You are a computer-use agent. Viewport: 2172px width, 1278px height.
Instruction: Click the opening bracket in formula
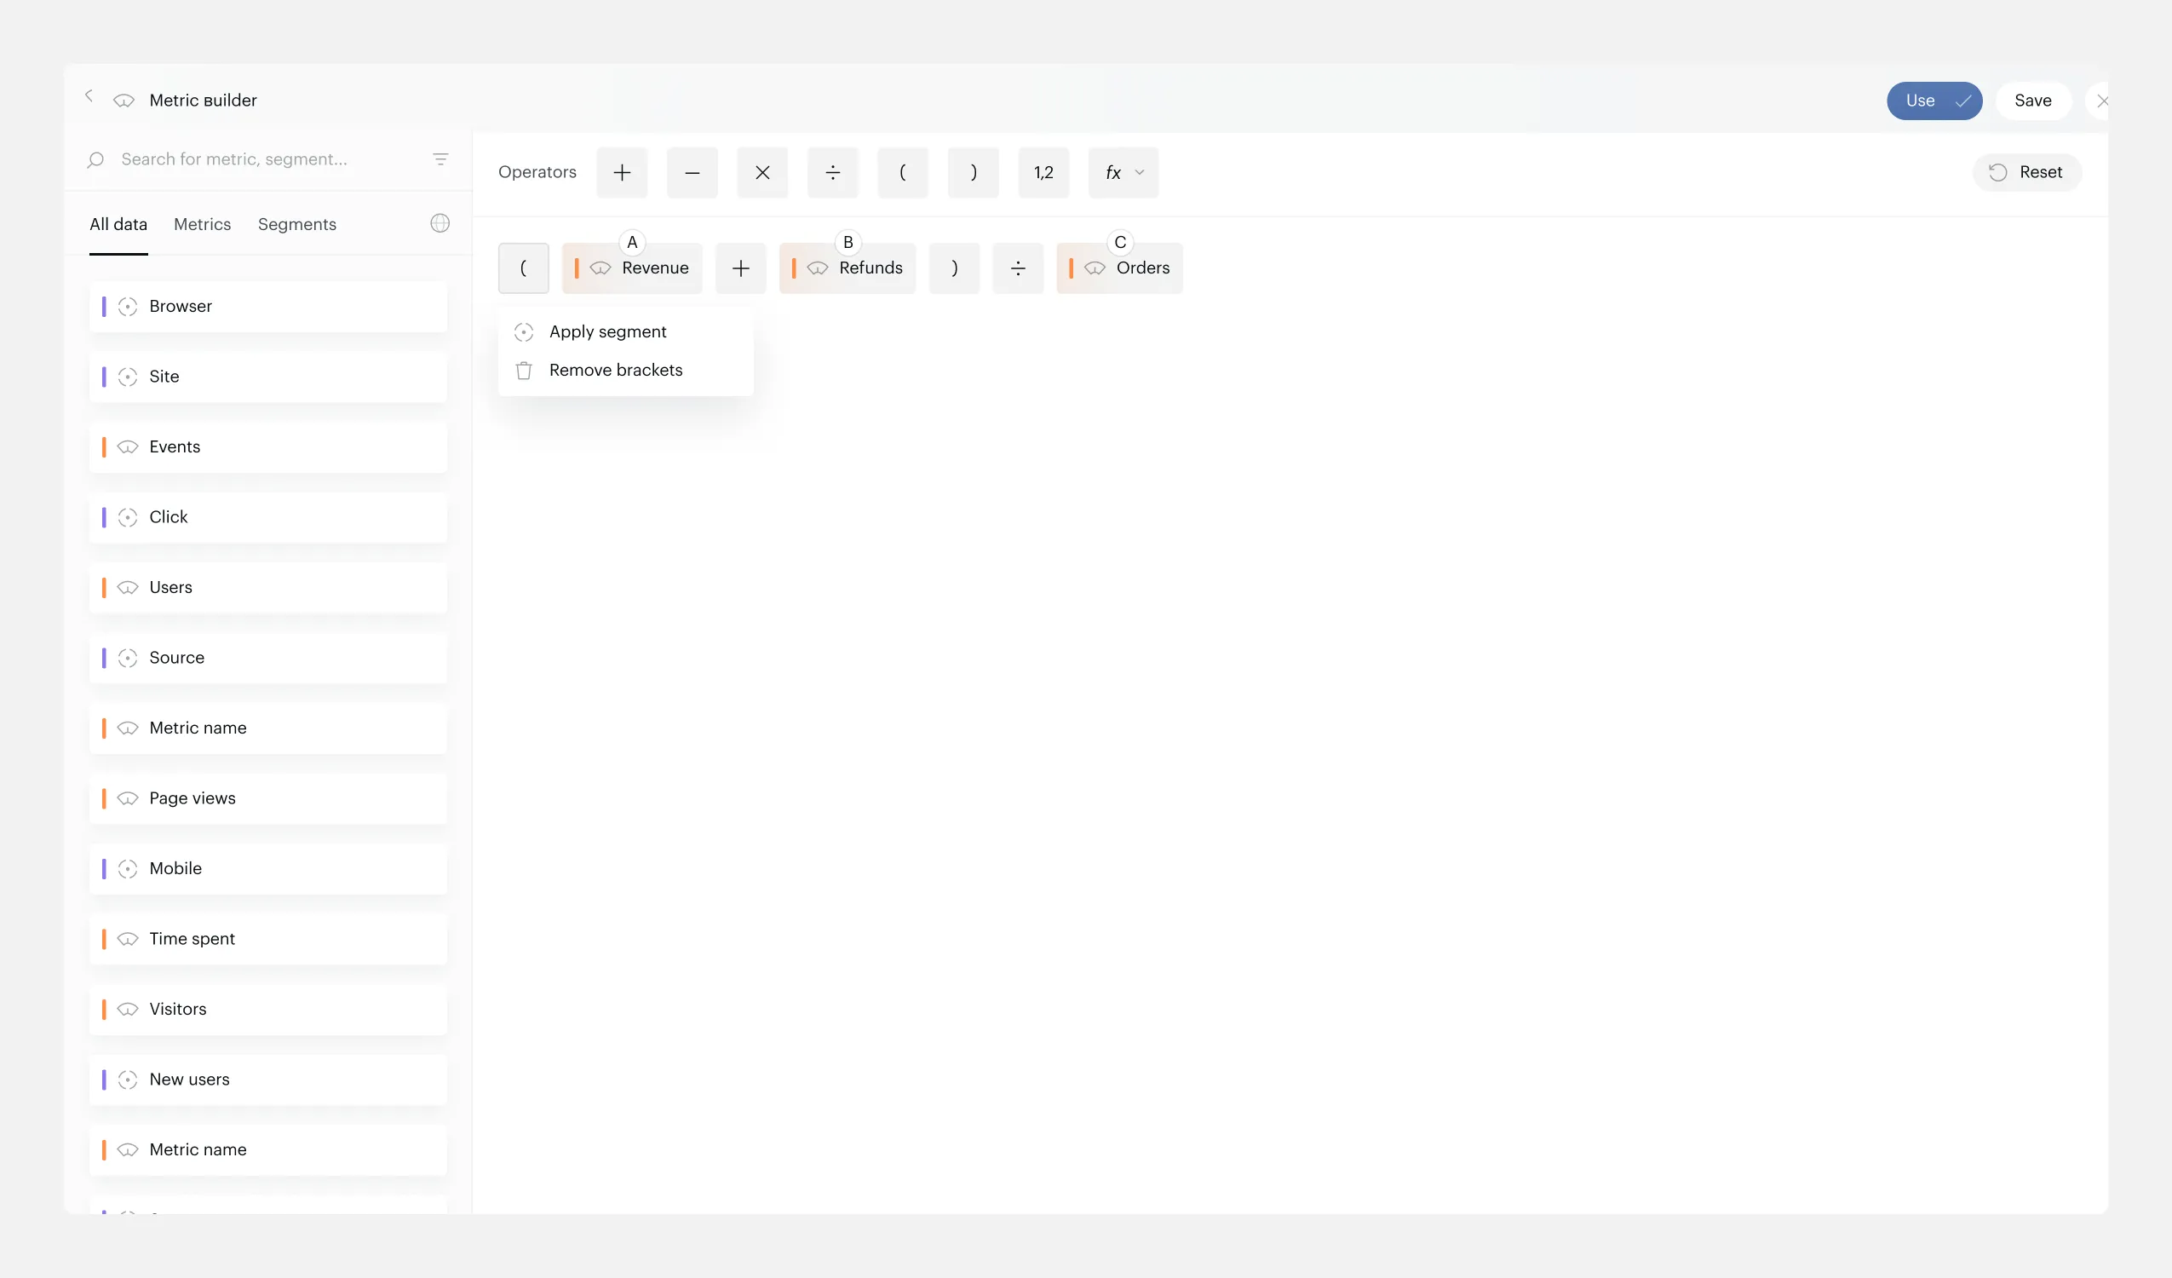[x=523, y=268]
